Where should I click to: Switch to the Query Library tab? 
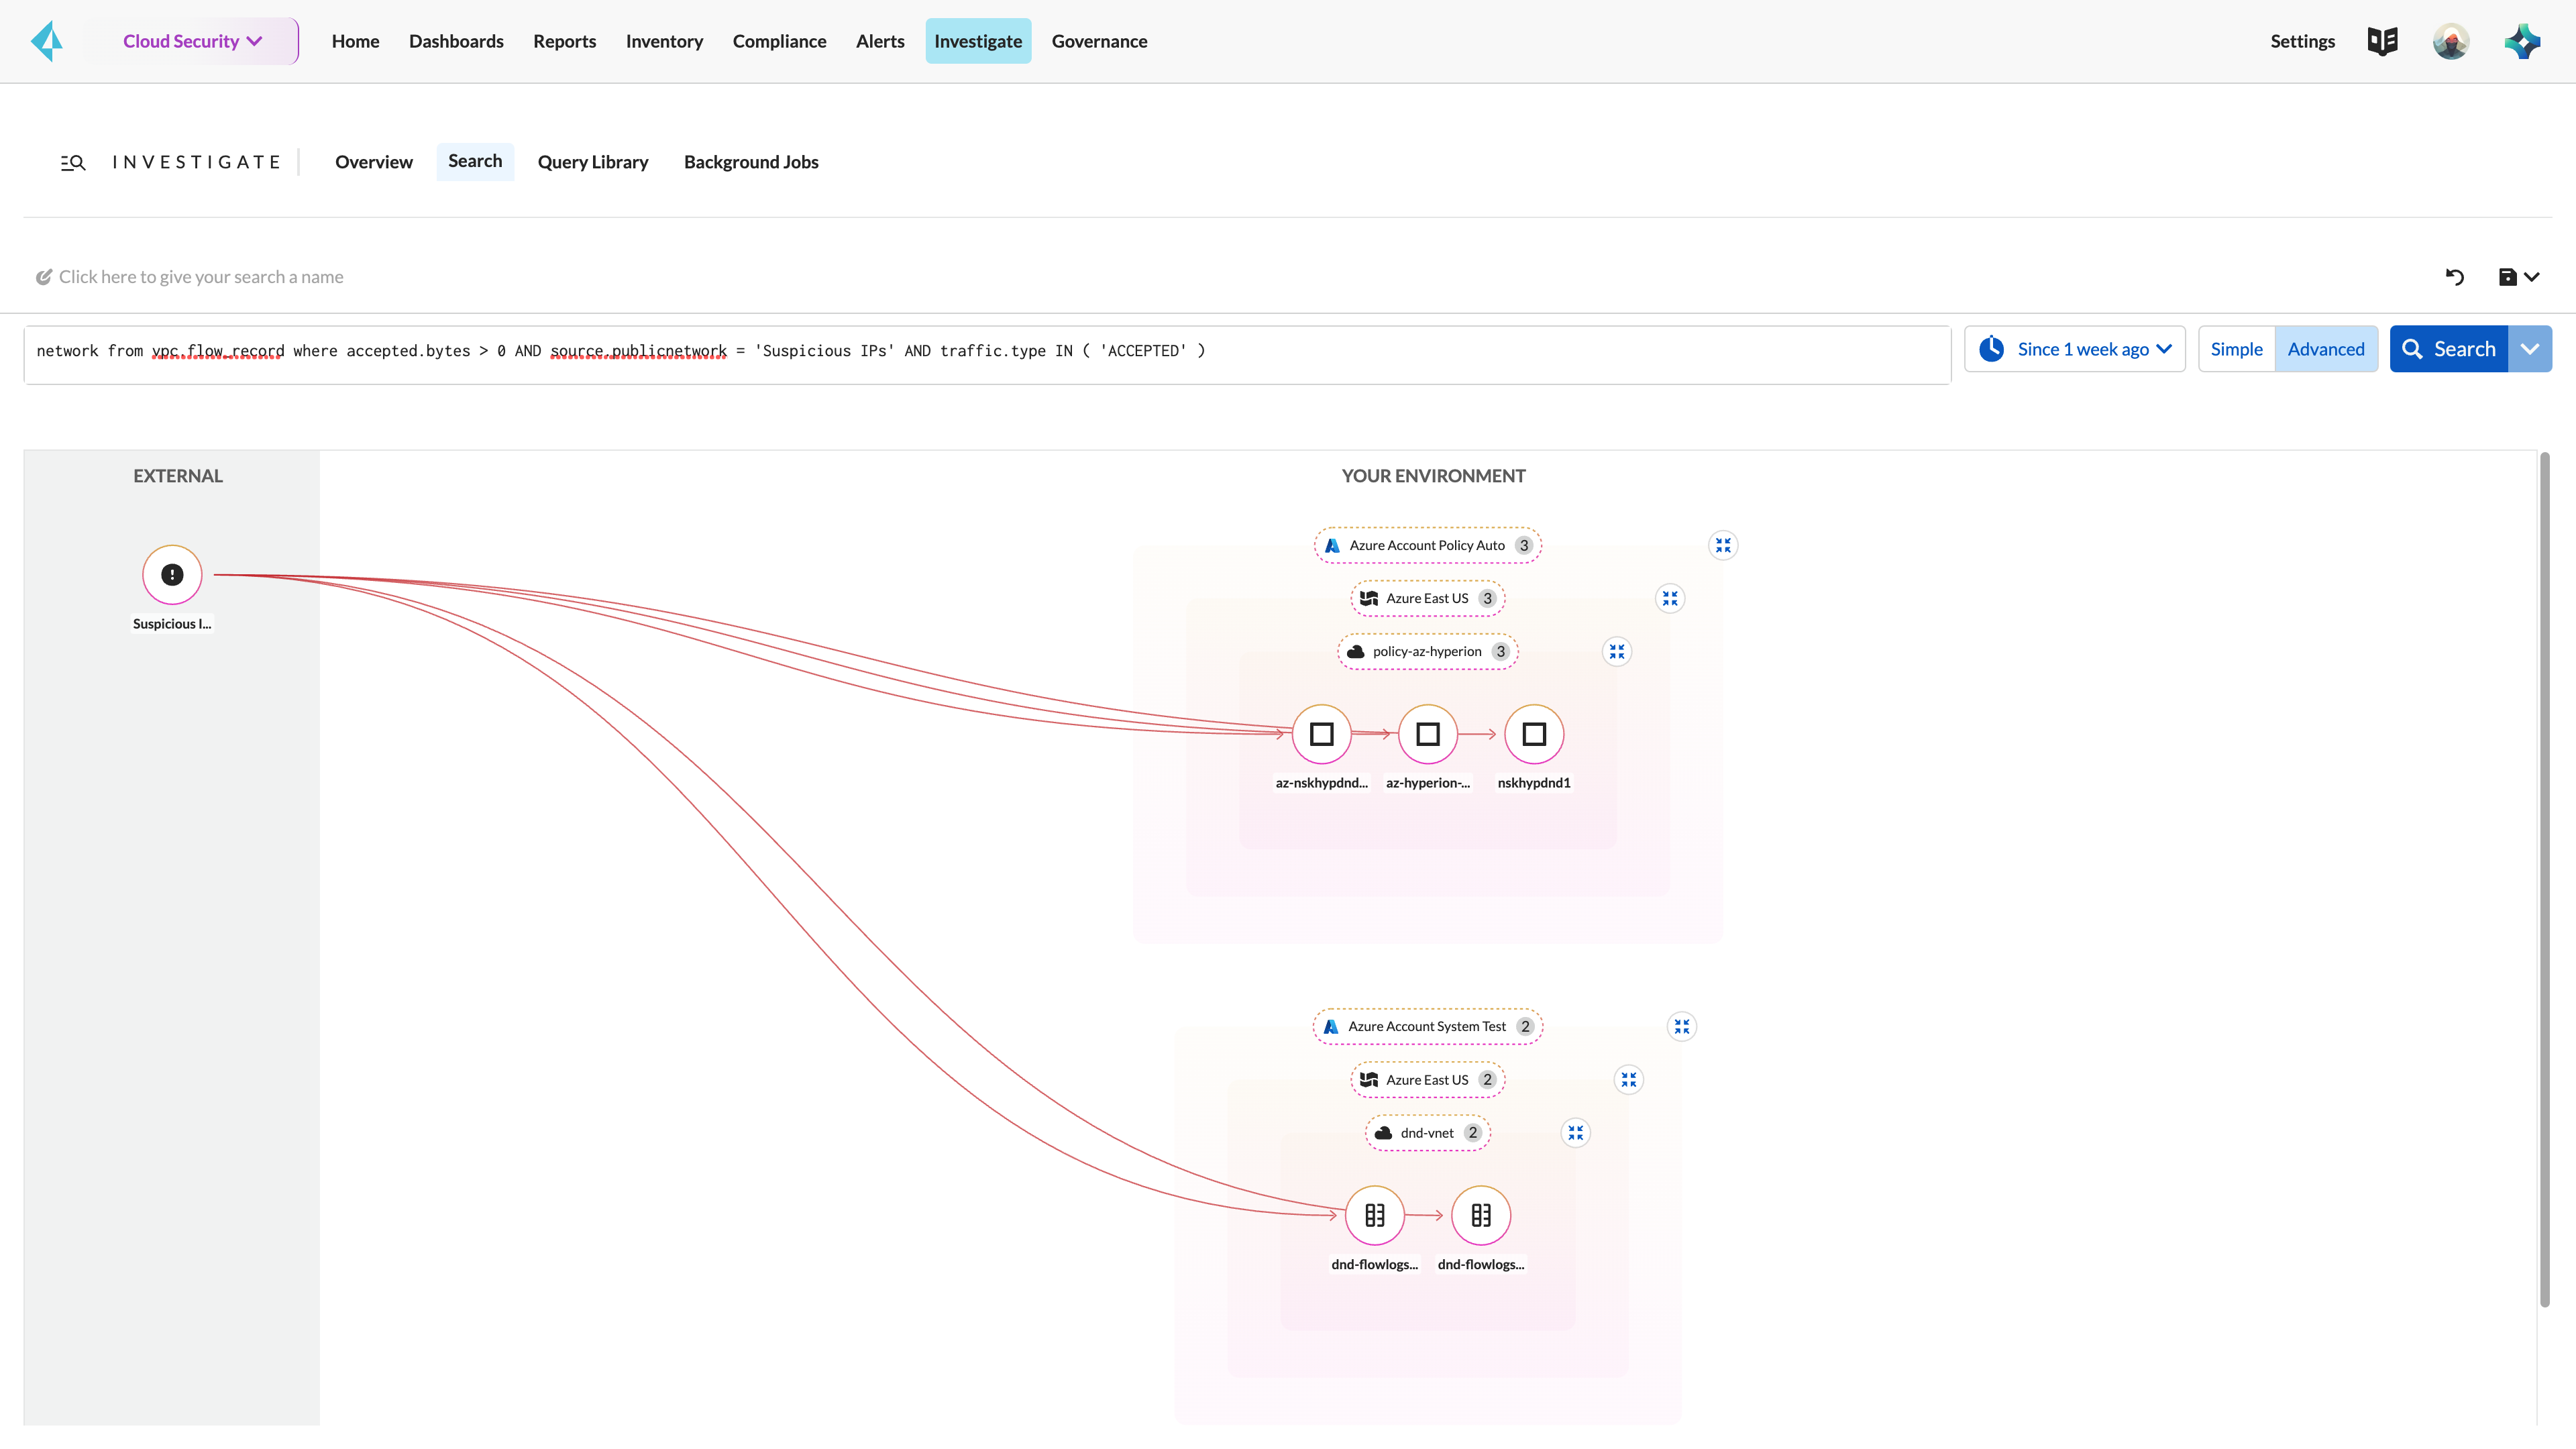[592, 162]
